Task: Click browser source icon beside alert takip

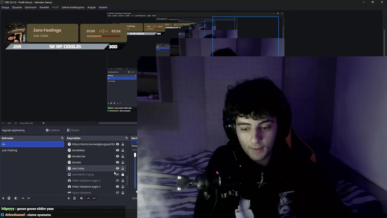Action: pos(69,168)
